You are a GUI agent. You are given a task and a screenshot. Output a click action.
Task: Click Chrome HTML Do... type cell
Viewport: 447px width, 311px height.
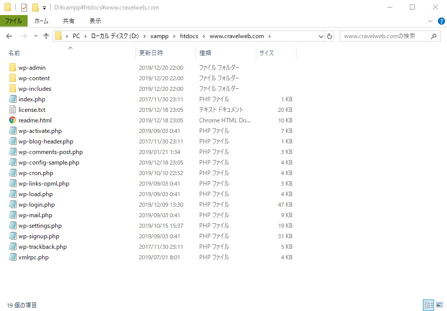pyautogui.click(x=225, y=120)
